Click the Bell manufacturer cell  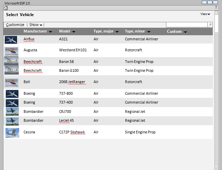click(27, 82)
